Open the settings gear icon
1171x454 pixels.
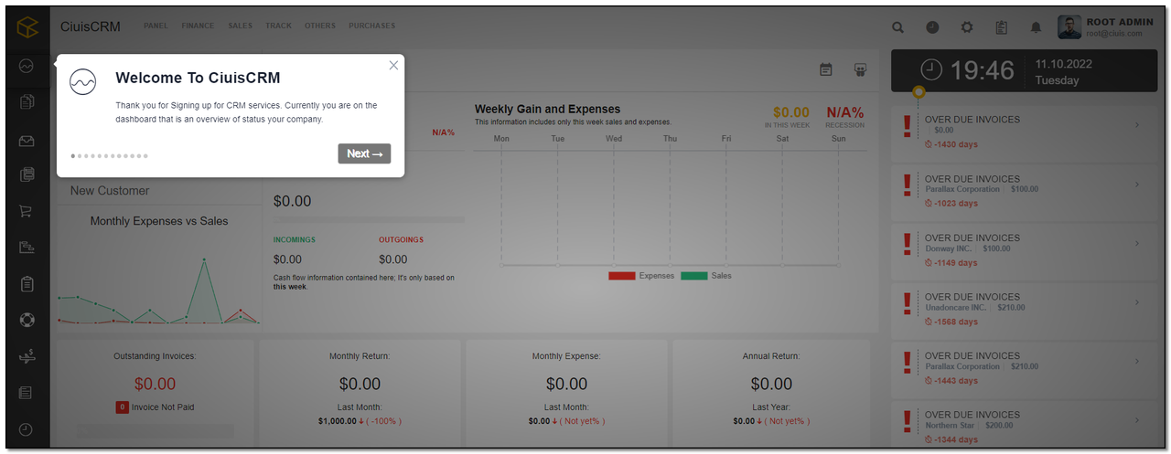[967, 27]
